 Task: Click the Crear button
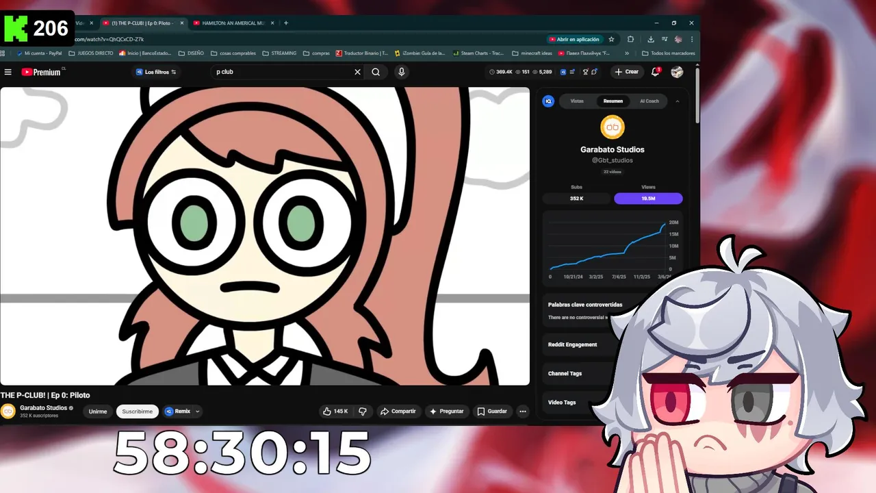[x=627, y=72]
